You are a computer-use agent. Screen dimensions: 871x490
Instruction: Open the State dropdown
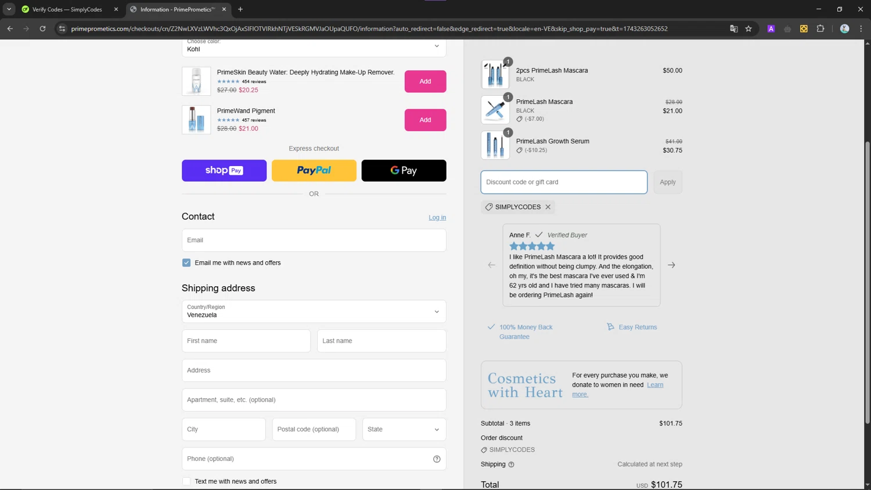(404, 430)
